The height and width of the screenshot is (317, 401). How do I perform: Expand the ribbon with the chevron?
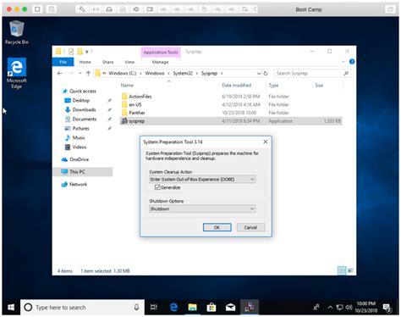coord(343,62)
